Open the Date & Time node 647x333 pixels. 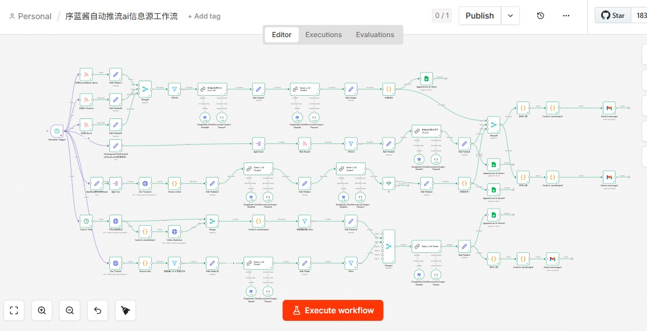tap(86, 221)
